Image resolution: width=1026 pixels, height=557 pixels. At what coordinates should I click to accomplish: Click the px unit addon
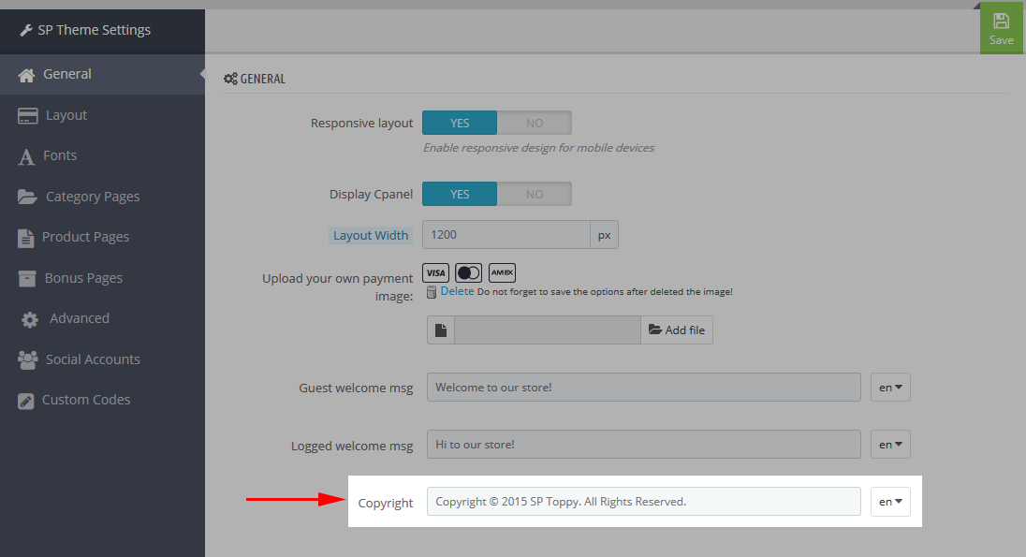click(x=604, y=234)
